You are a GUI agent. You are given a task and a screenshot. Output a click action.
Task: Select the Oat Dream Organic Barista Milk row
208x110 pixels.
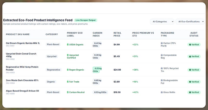point(103,45)
